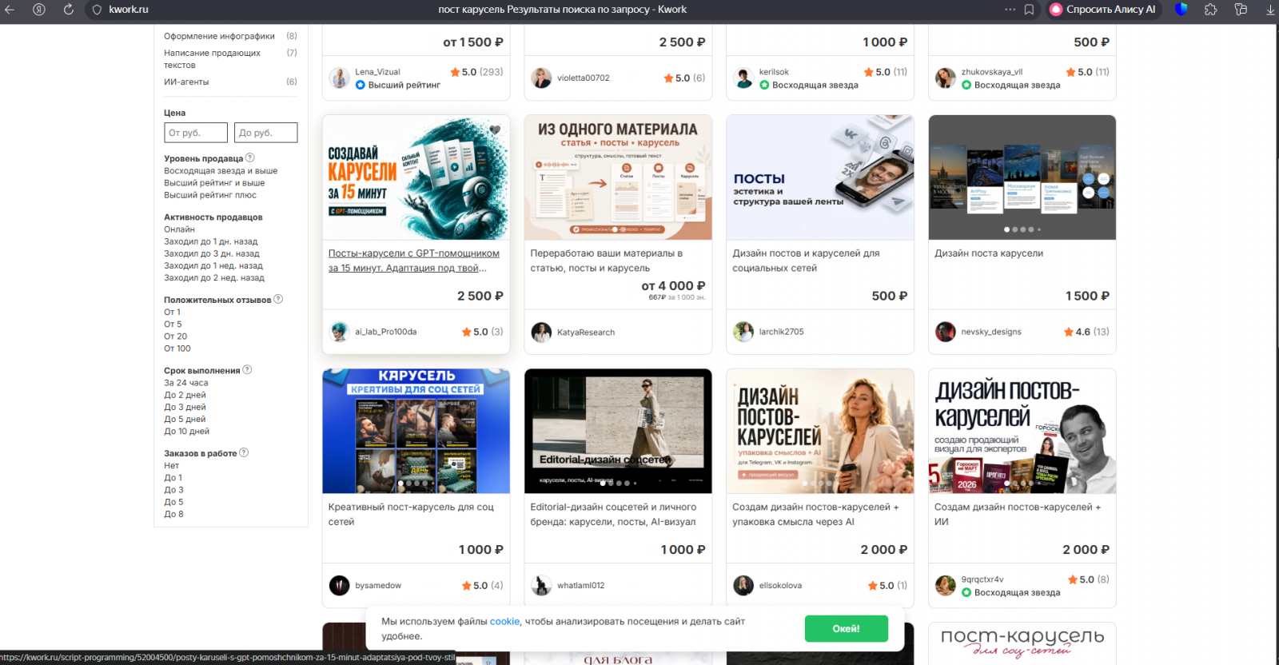Bookmark this page with the bookmark icon
Viewport: 1279px width, 665px height.
click(x=1030, y=10)
